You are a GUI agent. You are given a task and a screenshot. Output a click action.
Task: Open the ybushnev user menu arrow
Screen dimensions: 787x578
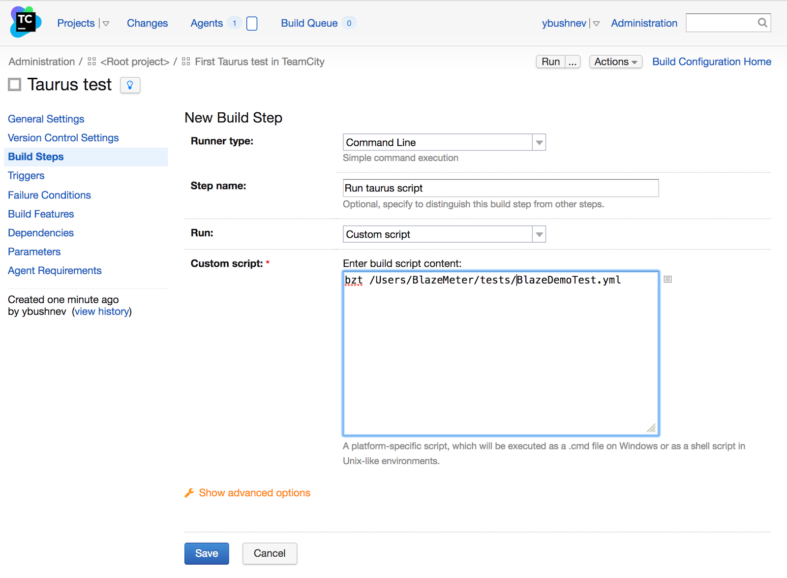596,24
